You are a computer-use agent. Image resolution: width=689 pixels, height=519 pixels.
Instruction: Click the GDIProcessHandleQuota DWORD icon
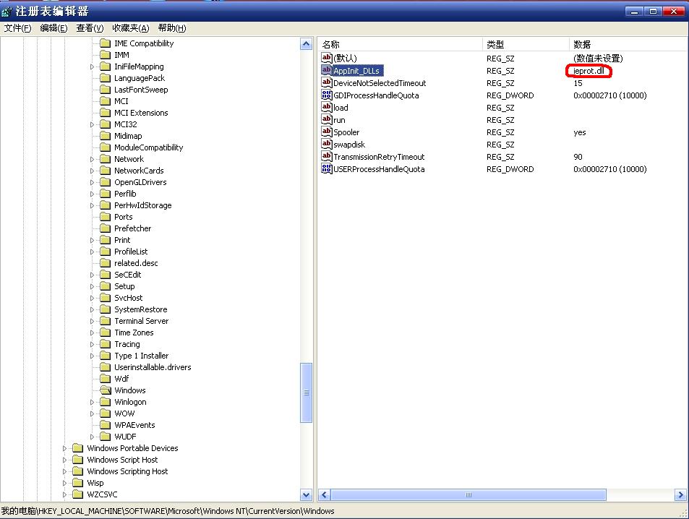click(x=326, y=95)
